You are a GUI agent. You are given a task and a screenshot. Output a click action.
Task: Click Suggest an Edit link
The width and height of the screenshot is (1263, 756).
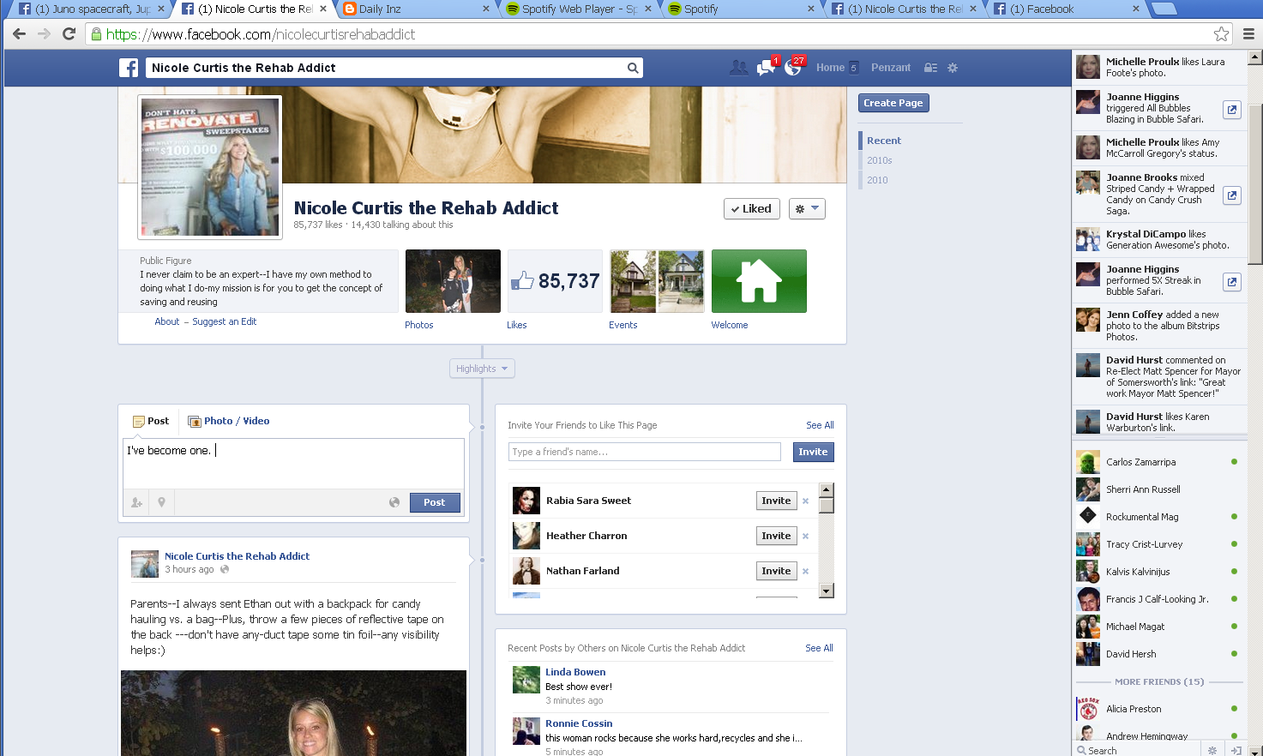[225, 321]
